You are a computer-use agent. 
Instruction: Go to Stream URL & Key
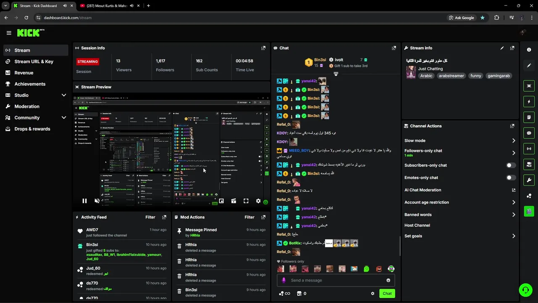click(x=35, y=61)
